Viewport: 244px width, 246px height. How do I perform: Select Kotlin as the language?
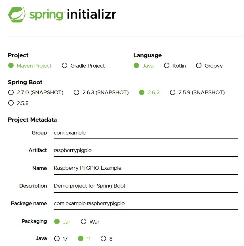click(x=167, y=66)
